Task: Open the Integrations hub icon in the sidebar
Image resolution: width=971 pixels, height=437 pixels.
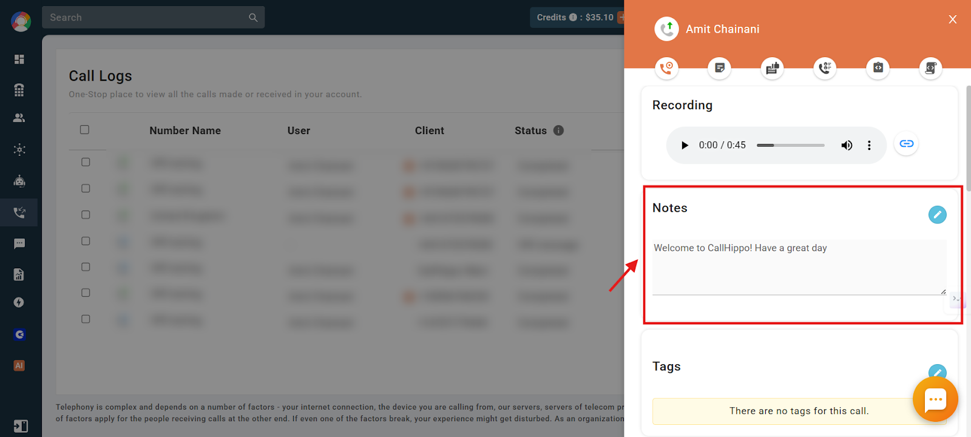Action: (x=19, y=149)
